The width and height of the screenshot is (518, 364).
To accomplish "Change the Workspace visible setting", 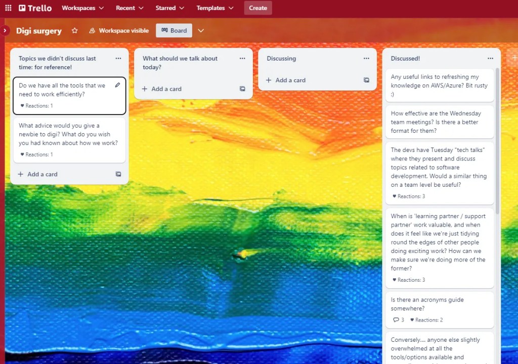I will [x=119, y=31].
